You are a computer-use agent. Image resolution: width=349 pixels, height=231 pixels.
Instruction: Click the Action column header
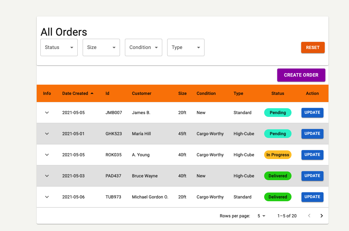point(312,93)
